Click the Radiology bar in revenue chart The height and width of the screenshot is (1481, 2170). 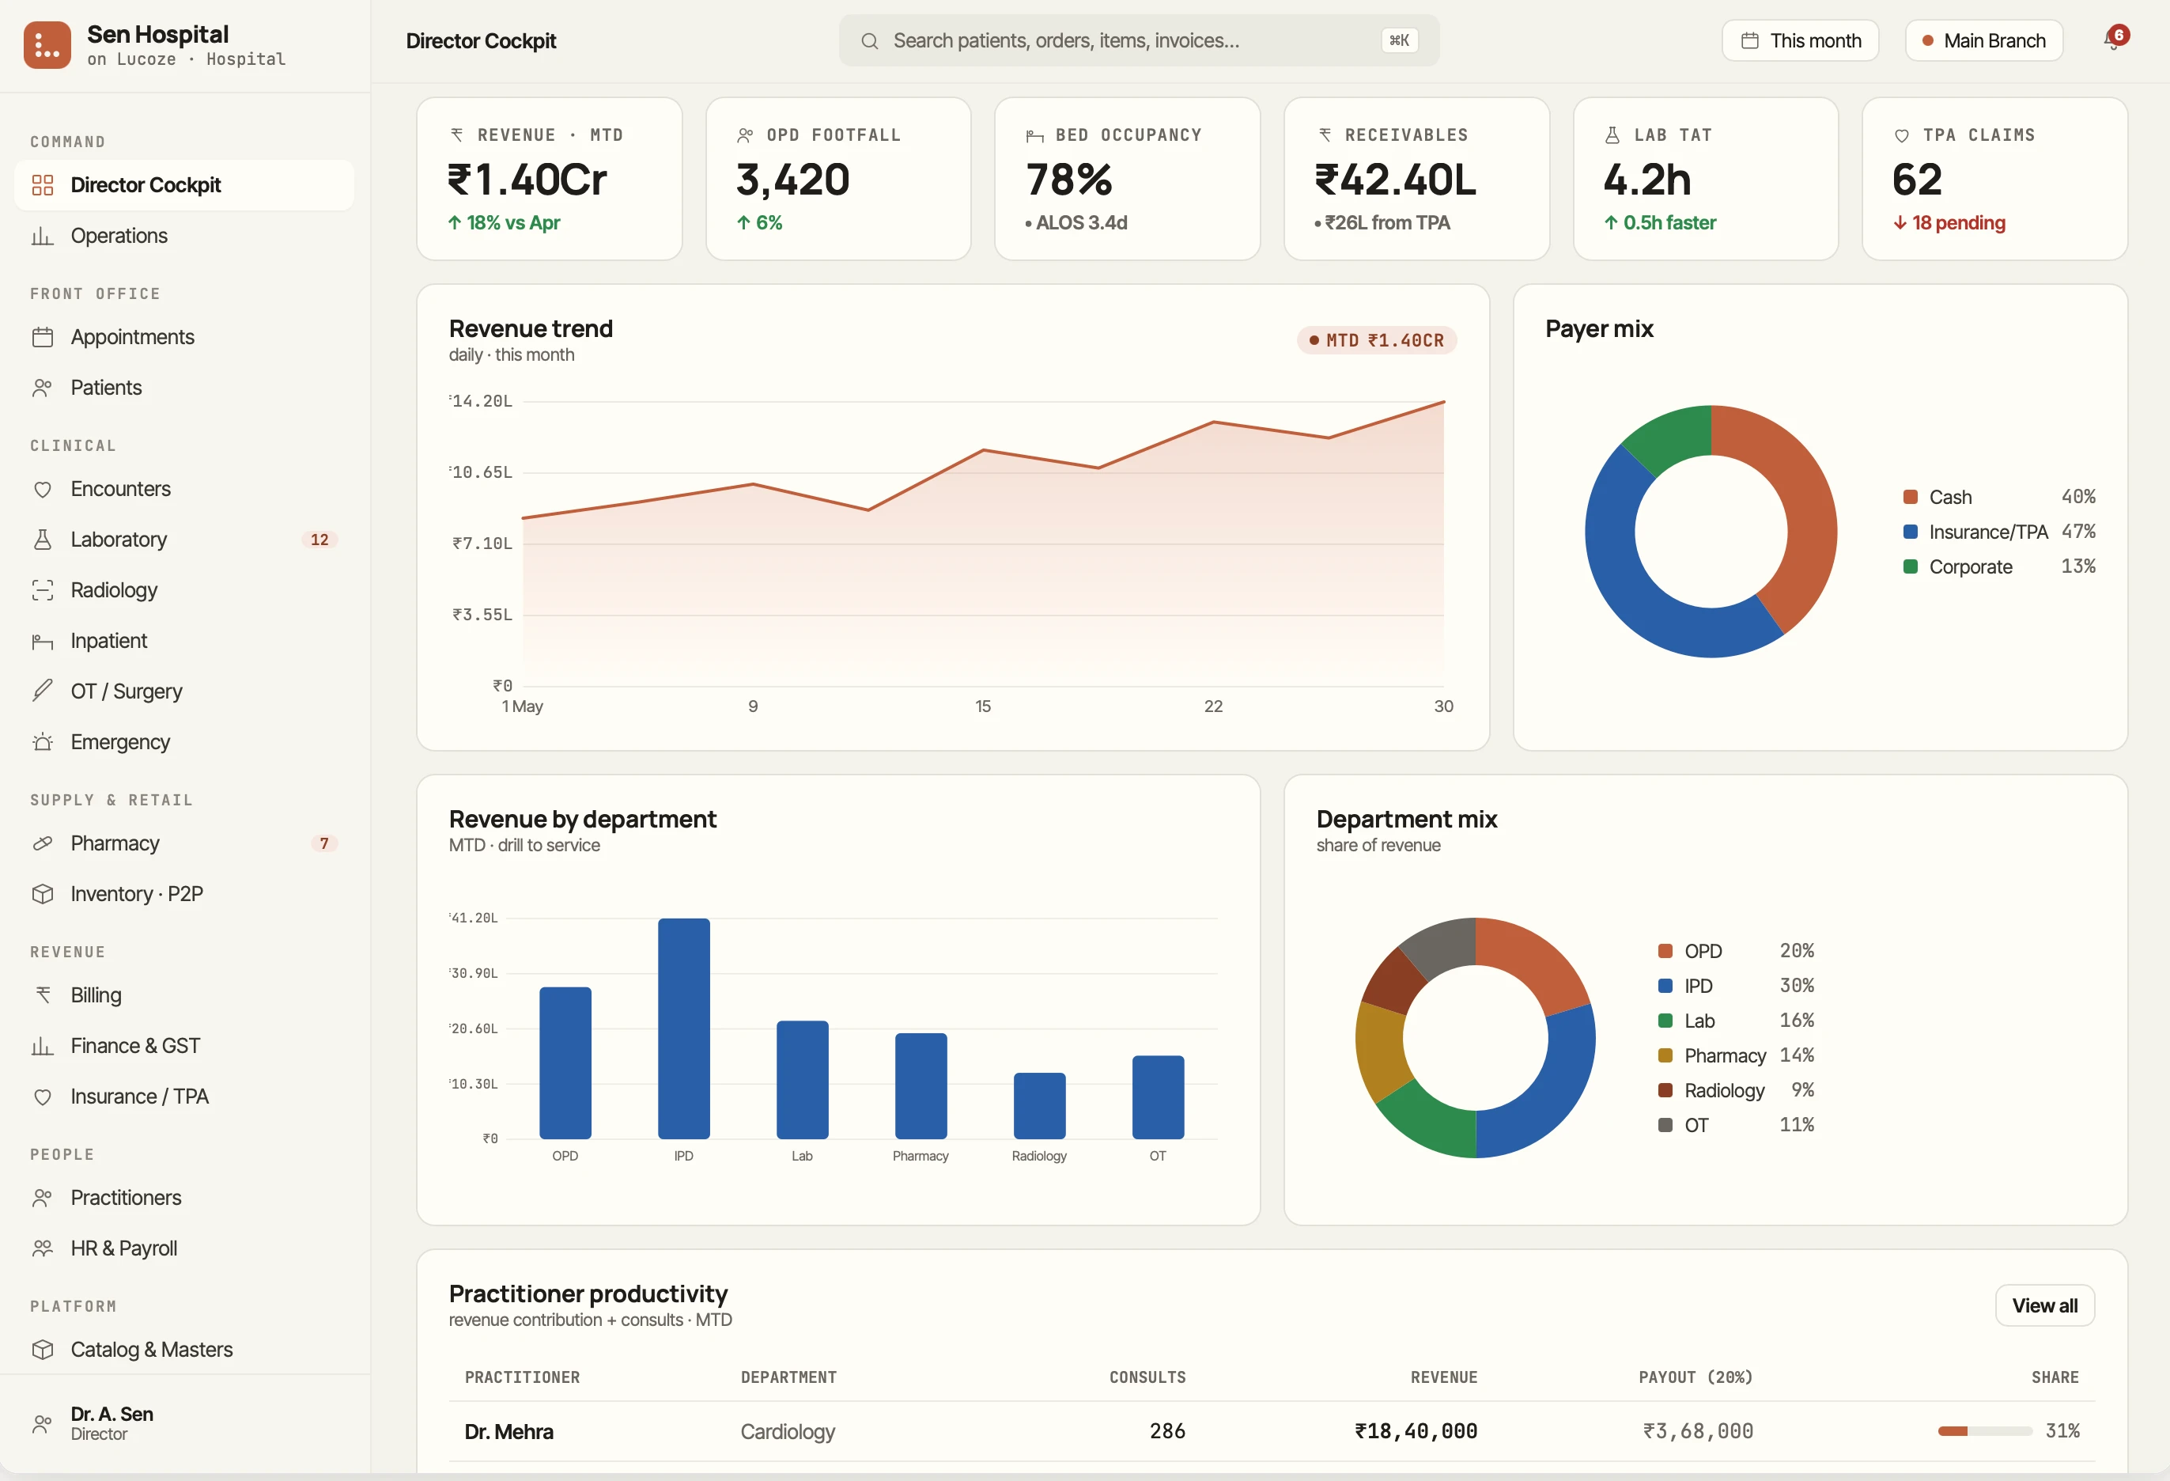pyautogui.click(x=1039, y=1105)
